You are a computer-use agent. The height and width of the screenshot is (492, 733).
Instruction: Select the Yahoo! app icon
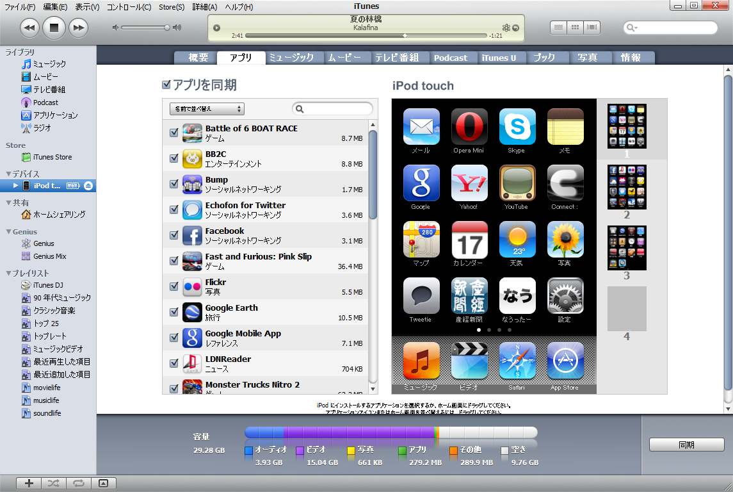tap(469, 183)
